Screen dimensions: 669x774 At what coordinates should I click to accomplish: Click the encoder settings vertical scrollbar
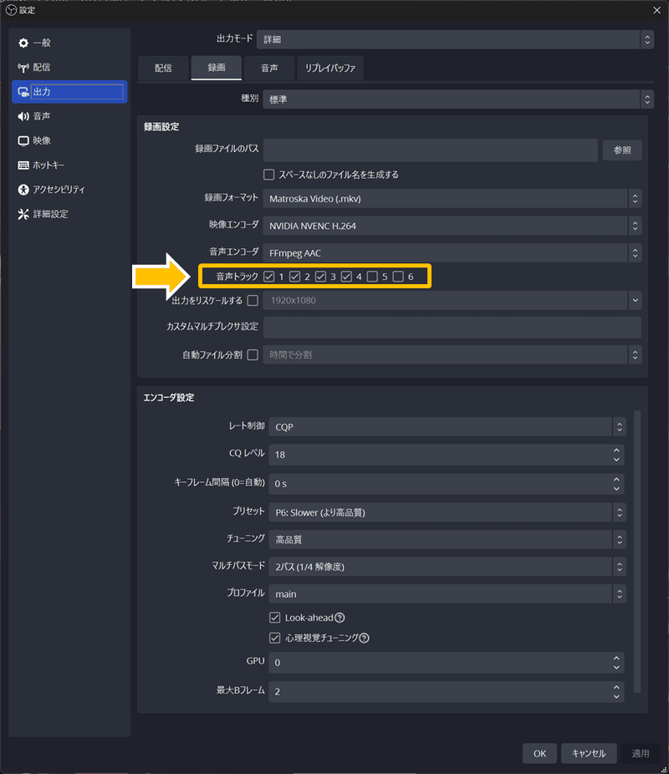[637, 552]
